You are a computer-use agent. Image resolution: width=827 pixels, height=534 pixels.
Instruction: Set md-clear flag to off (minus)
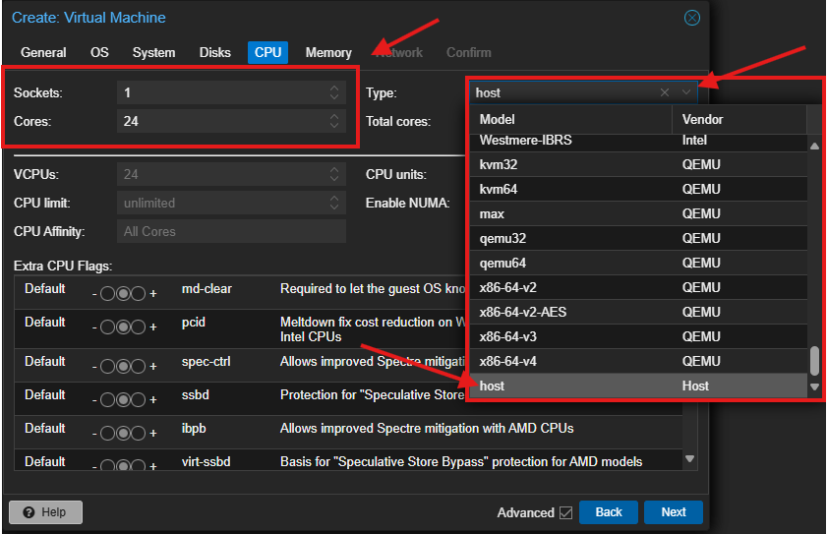[x=107, y=294]
